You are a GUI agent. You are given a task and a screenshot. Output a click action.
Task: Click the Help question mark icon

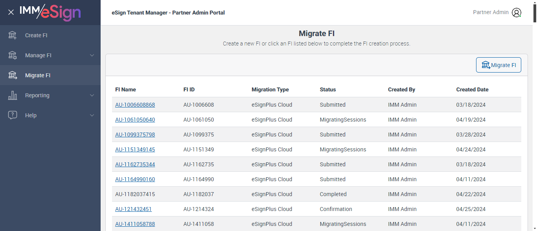13,115
